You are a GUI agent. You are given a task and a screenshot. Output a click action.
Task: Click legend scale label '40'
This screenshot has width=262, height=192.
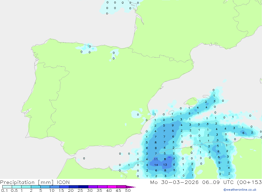tap(109, 190)
